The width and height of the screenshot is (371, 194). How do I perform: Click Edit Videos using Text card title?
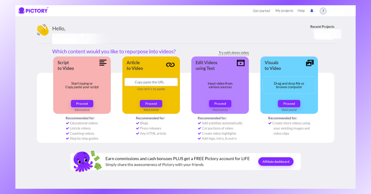click(x=207, y=65)
